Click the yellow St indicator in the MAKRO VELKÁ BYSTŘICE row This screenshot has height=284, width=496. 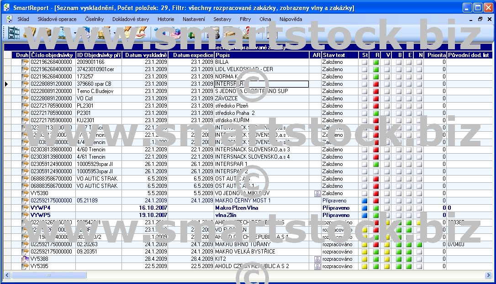tap(364, 252)
